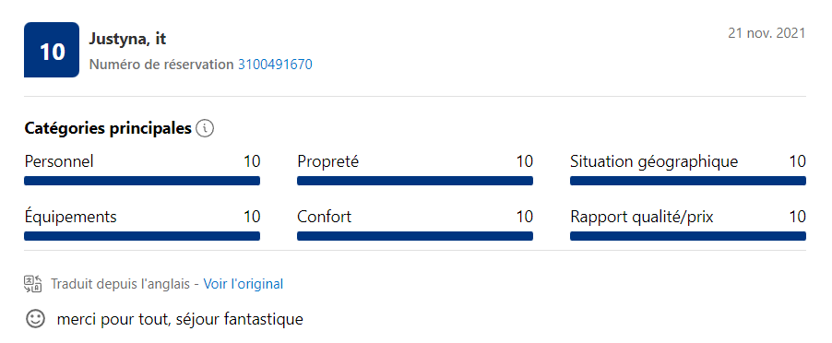The height and width of the screenshot is (343, 832).
Task: Click the Équipements rating bar
Action: coord(142,236)
